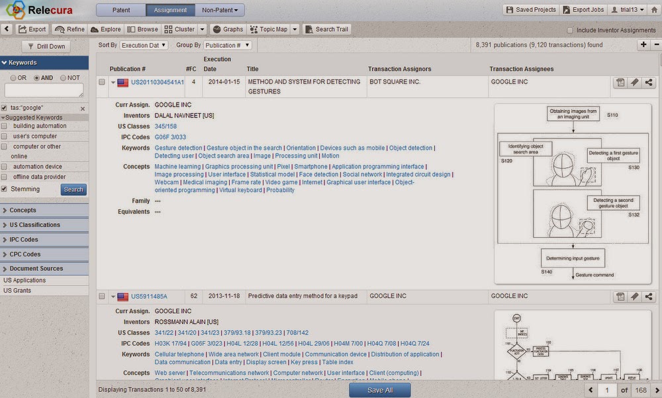Expand the CPC Codes panel
Viewport: 662px width, 398px height.
pyautogui.click(x=44, y=254)
